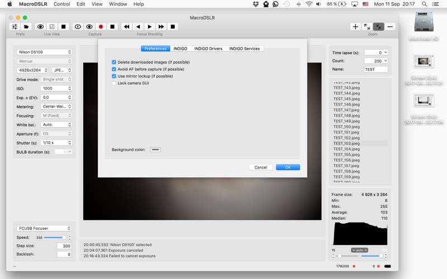Click Backlash input field

point(64,254)
